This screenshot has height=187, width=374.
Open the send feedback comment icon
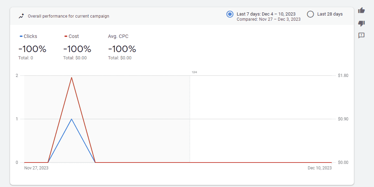tap(362, 36)
